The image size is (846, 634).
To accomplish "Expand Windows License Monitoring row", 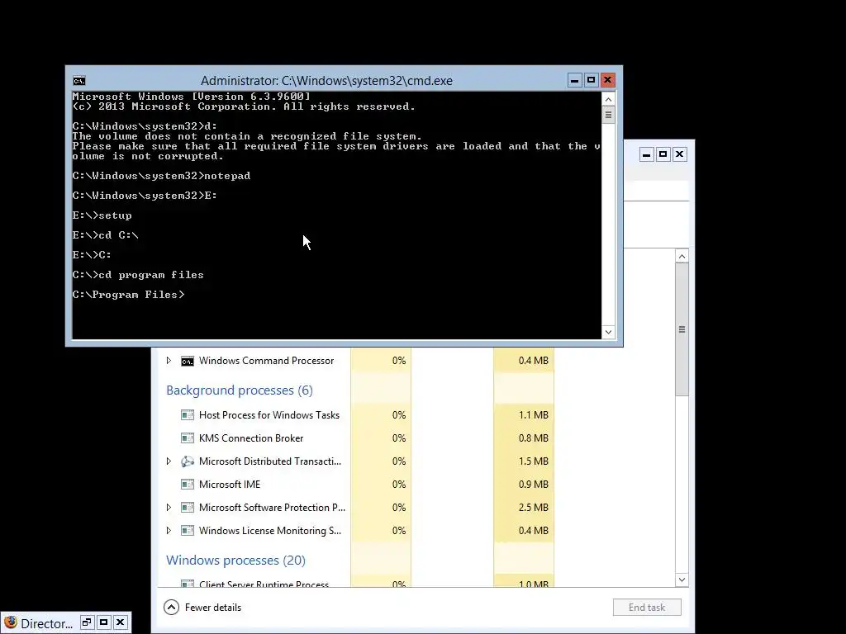I will point(169,531).
